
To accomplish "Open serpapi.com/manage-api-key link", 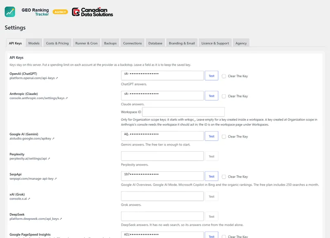I will click(x=33, y=178).
